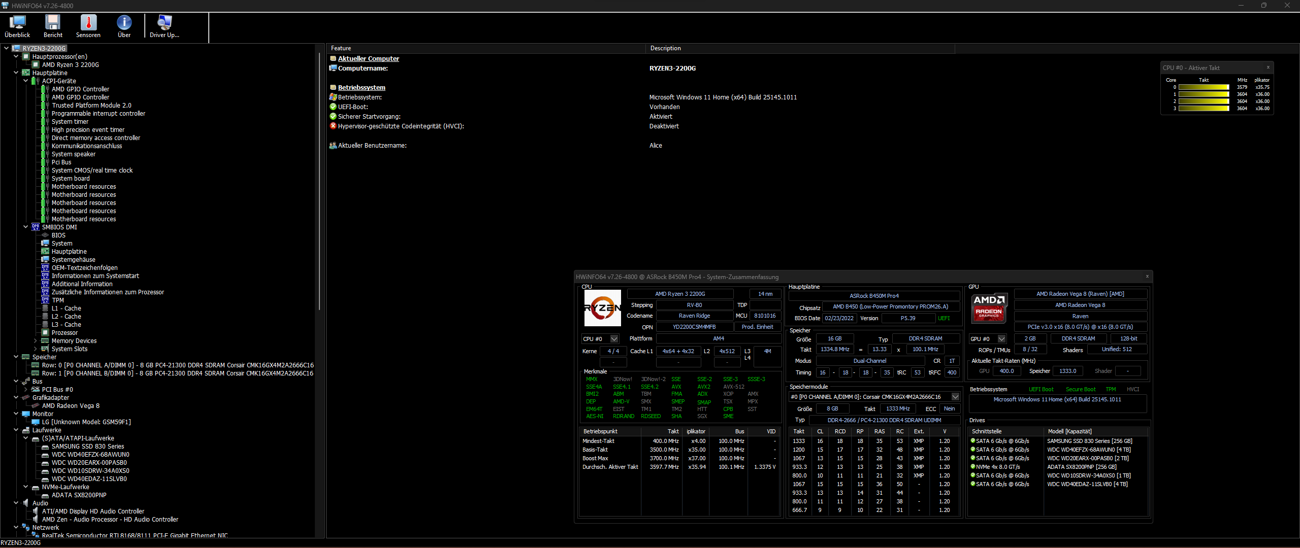Collapse the Hauptprozessor(en) tree node
The width and height of the screenshot is (1300, 548).
tap(16, 57)
